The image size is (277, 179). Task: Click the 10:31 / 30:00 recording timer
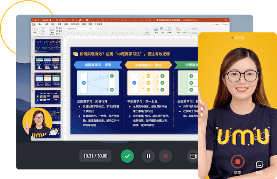point(95,156)
